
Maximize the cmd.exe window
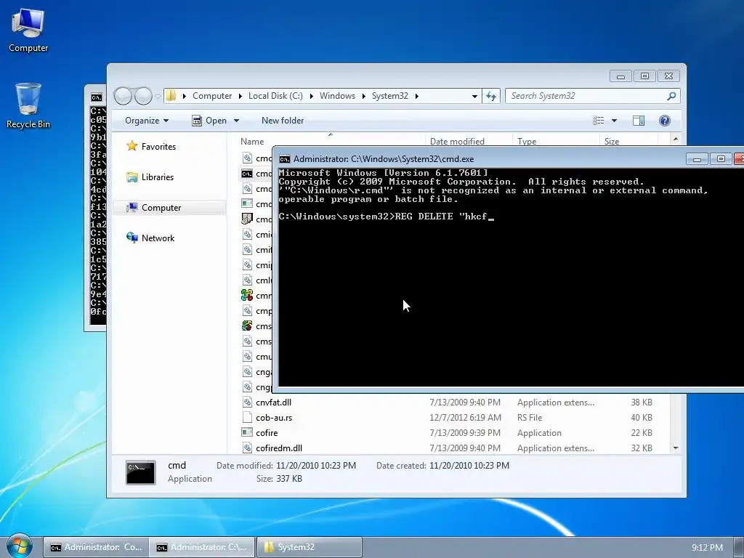[x=721, y=159]
